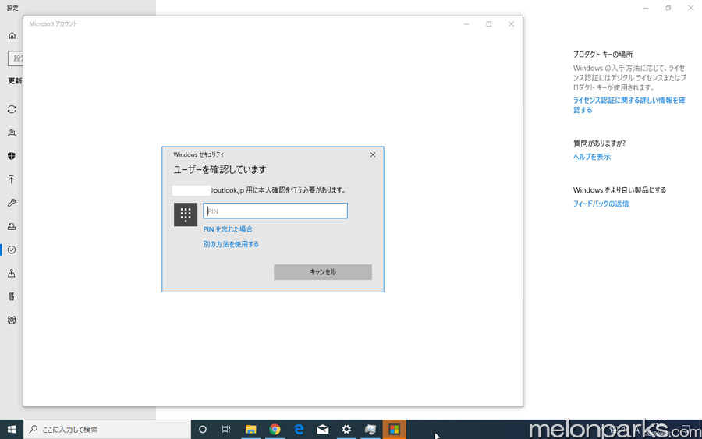Open Cortana circle in taskbar
Screen dimensions: 702x439
pos(202,429)
